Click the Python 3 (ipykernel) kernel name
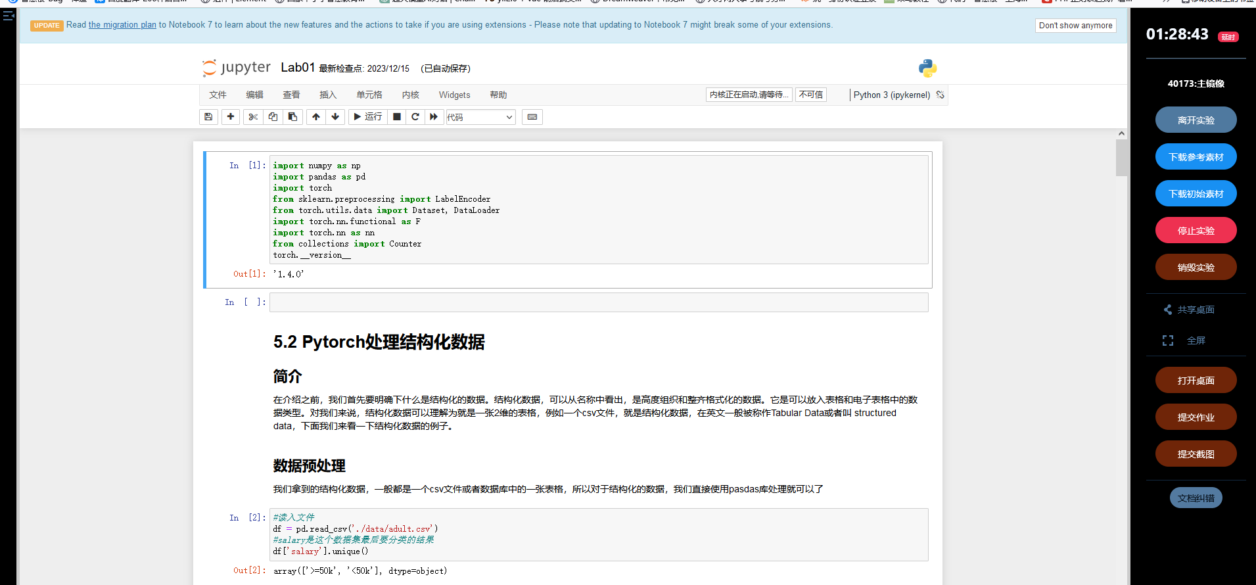1256x585 pixels. pos(891,95)
